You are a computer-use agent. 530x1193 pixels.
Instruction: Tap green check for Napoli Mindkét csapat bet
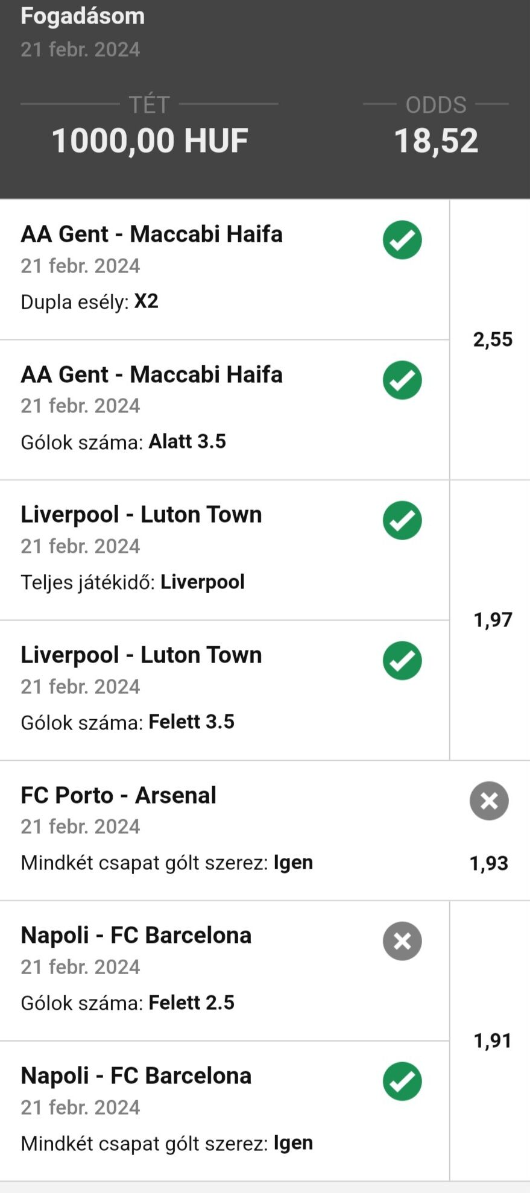click(x=402, y=1081)
